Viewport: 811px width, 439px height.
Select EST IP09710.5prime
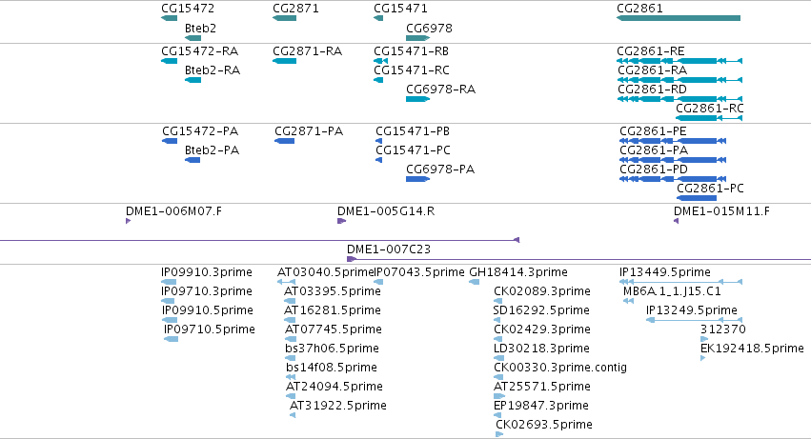pos(210,329)
